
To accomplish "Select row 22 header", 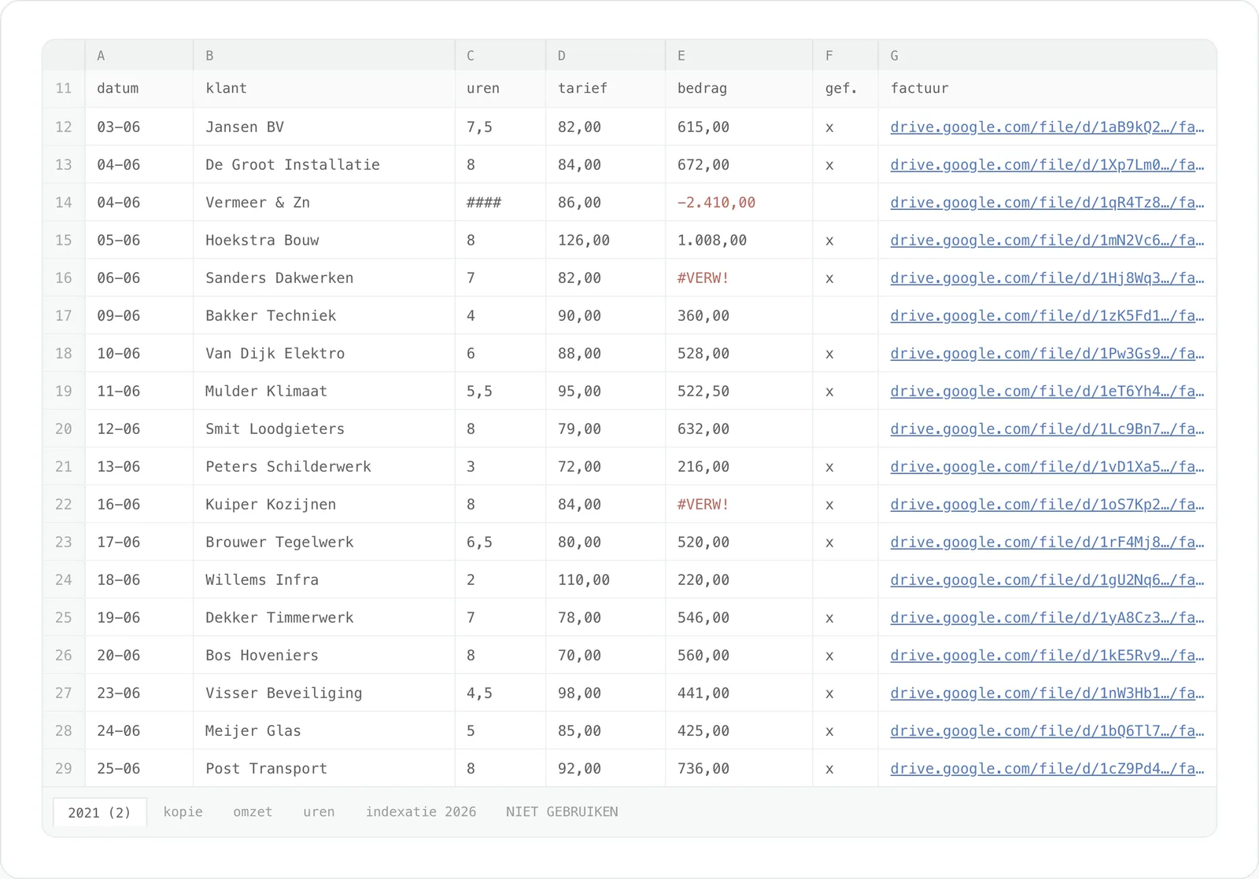I will pyautogui.click(x=64, y=504).
